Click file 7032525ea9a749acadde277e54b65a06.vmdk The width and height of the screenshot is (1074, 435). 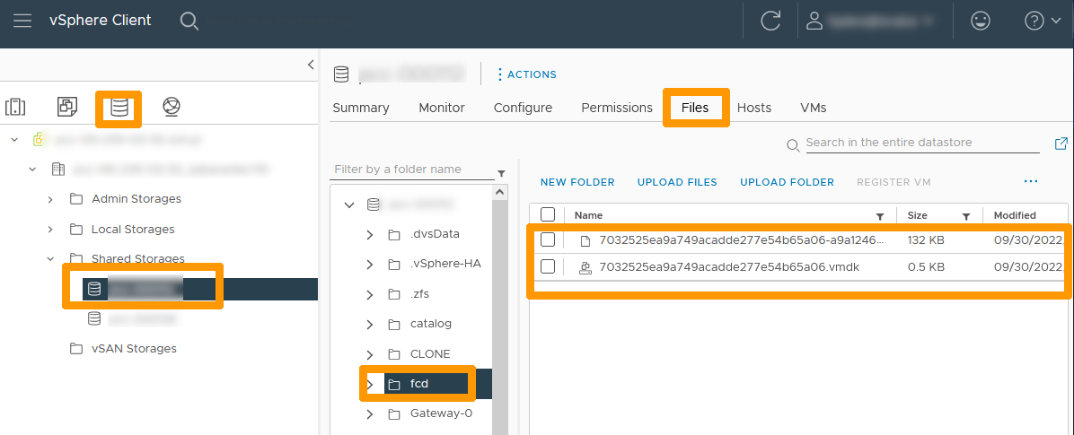[729, 267]
